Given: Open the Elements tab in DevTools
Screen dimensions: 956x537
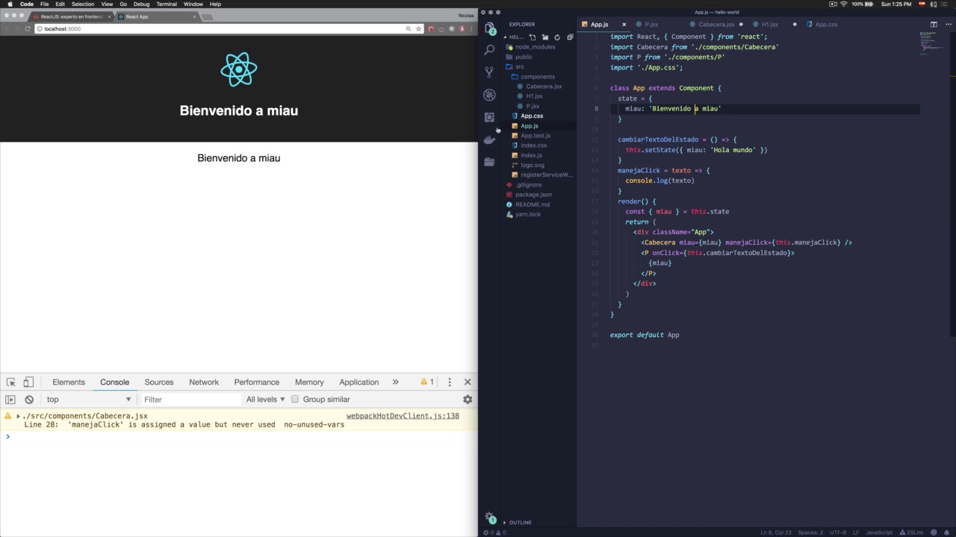Looking at the screenshot, I should (x=69, y=382).
